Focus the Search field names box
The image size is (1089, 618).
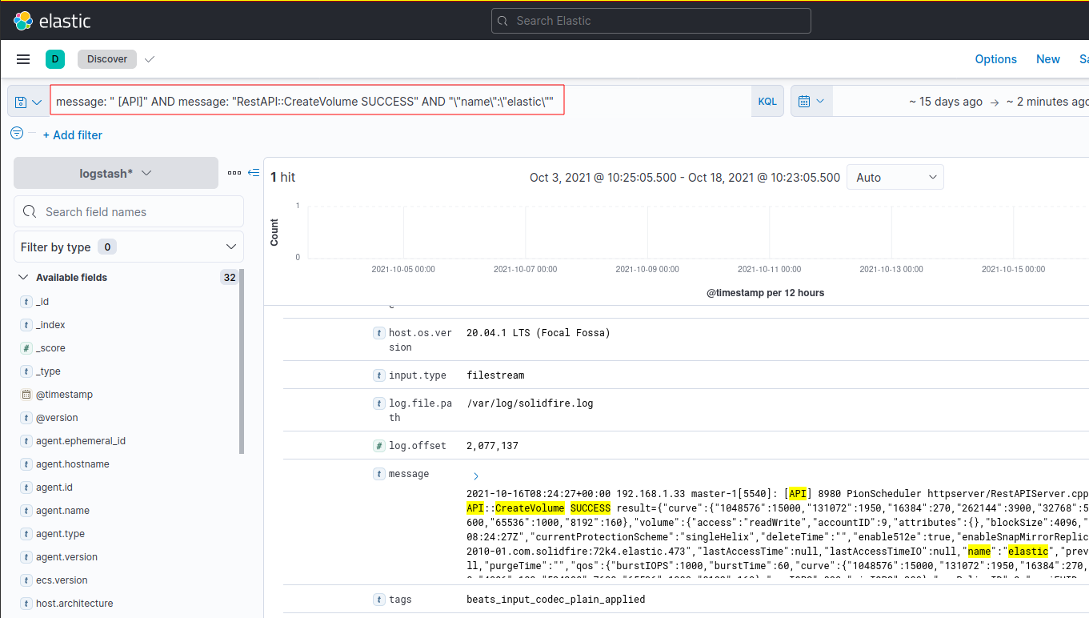tap(129, 211)
